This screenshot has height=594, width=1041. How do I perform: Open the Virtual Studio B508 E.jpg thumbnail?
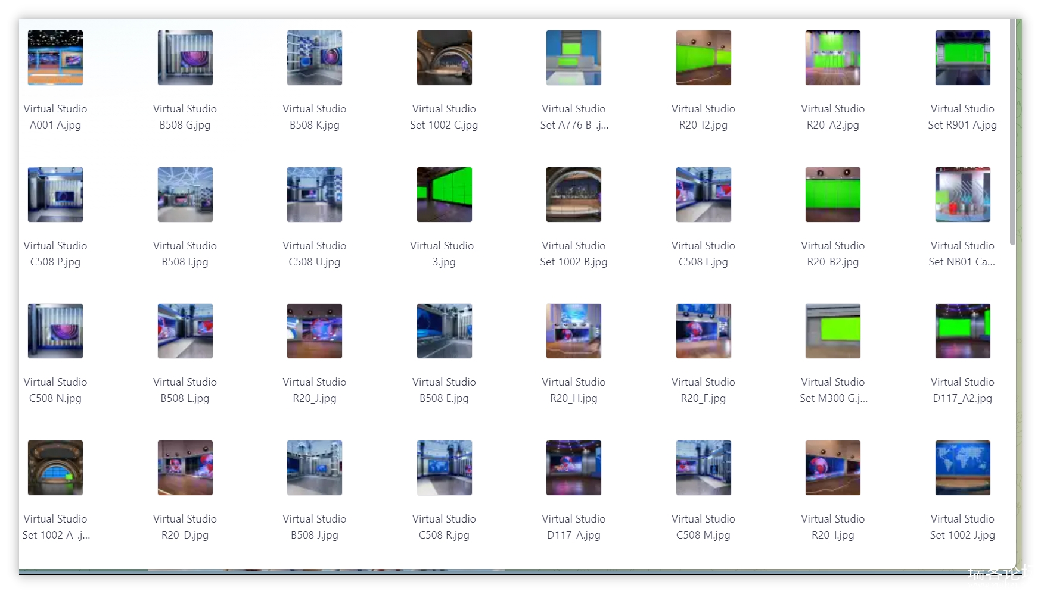pyautogui.click(x=445, y=331)
